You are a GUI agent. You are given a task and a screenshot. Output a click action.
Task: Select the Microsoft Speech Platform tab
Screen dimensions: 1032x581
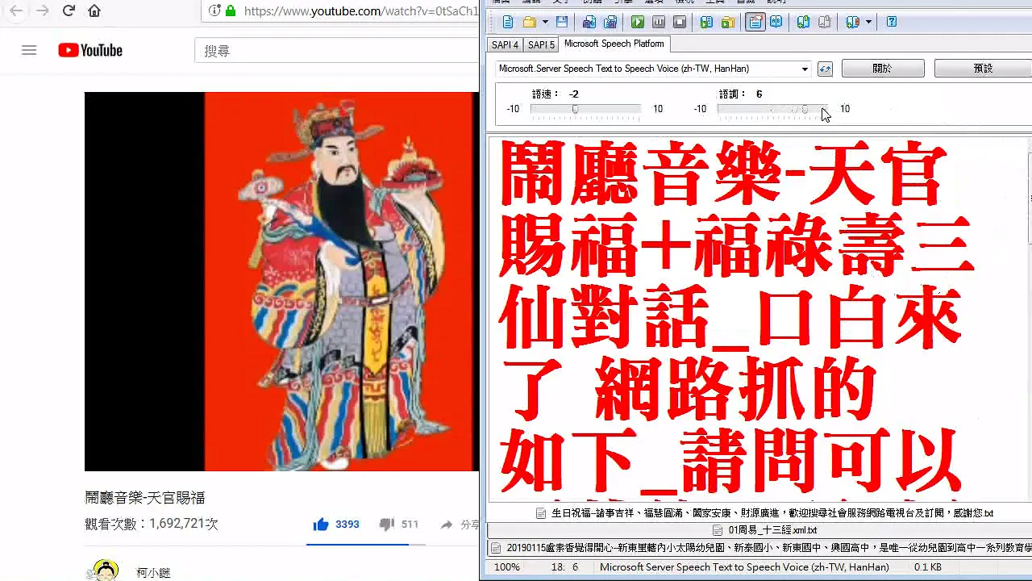[x=614, y=44]
